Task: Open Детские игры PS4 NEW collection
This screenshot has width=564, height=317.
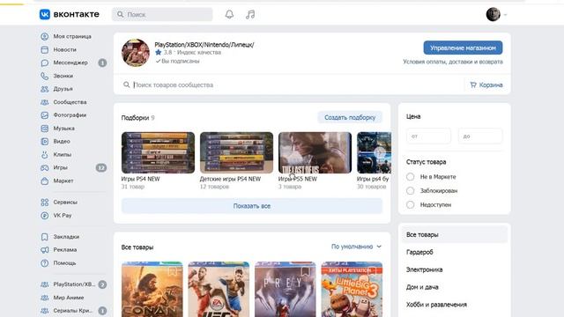Action: (236, 152)
